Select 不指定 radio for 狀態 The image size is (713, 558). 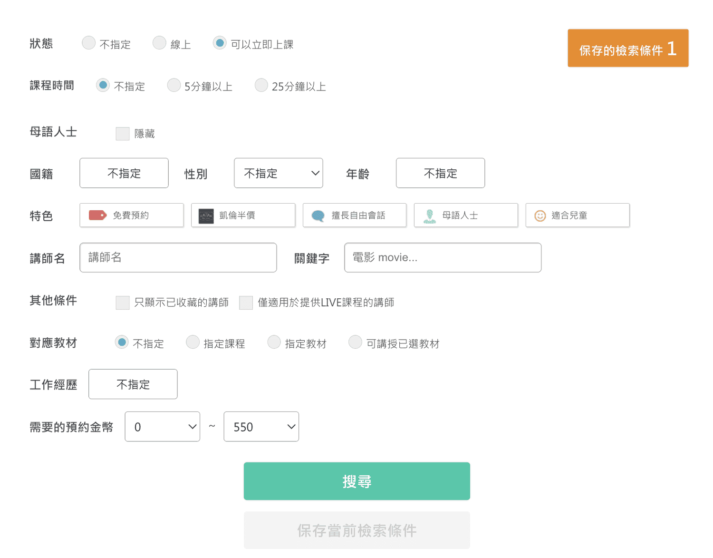[x=89, y=43]
